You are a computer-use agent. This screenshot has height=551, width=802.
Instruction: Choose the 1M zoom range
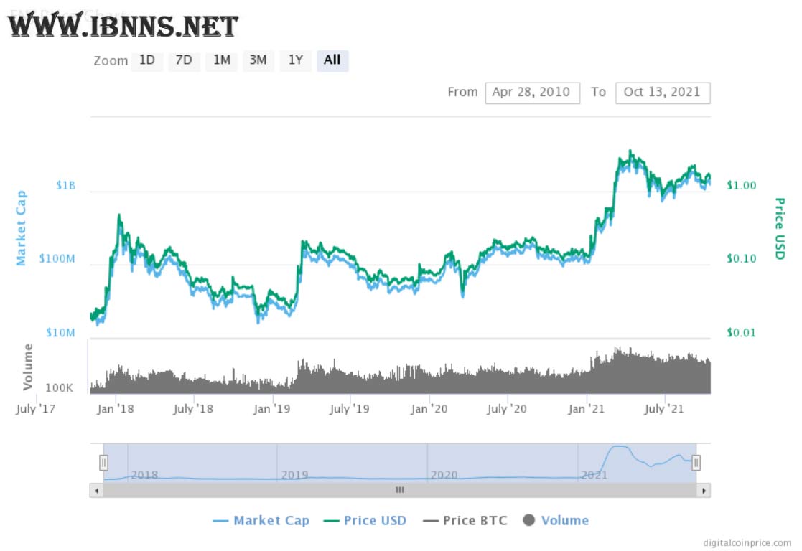click(x=221, y=60)
